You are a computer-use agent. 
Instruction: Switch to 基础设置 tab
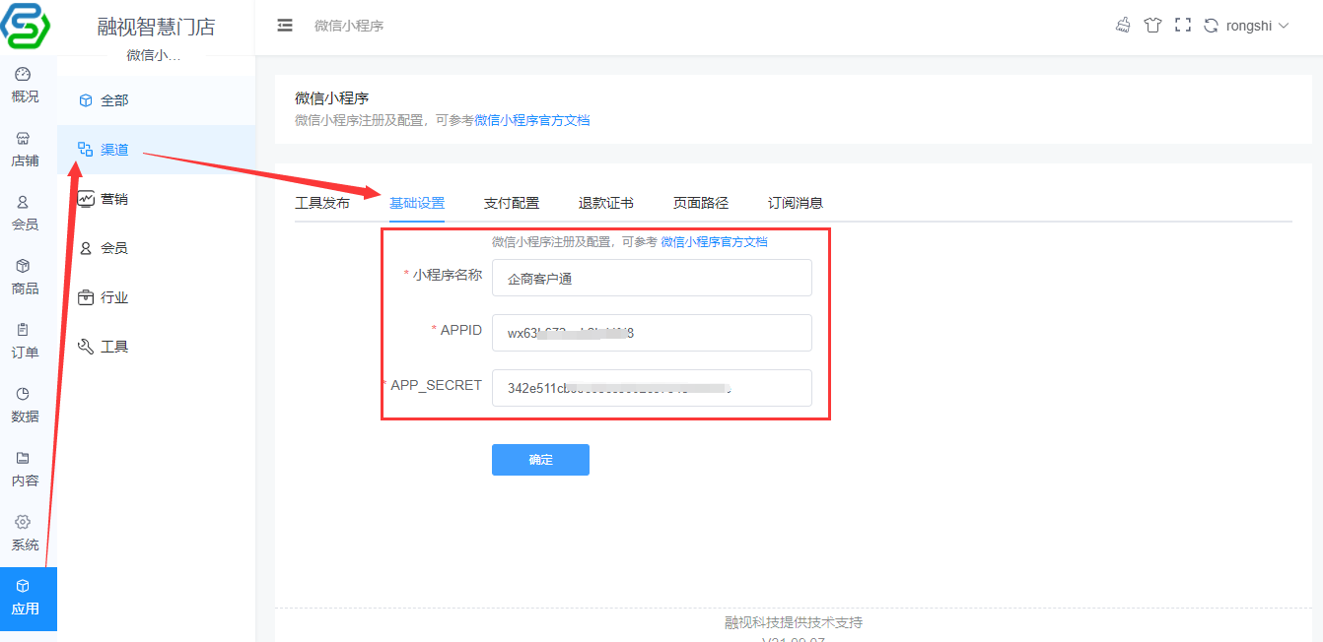[417, 203]
